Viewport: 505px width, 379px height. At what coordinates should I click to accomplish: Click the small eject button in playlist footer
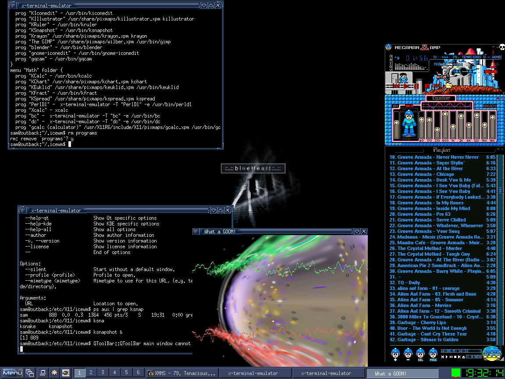pos(463,357)
